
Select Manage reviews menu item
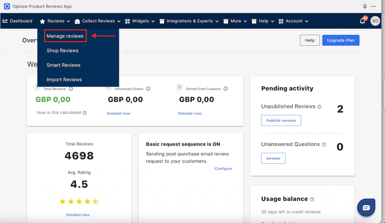click(x=65, y=36)
